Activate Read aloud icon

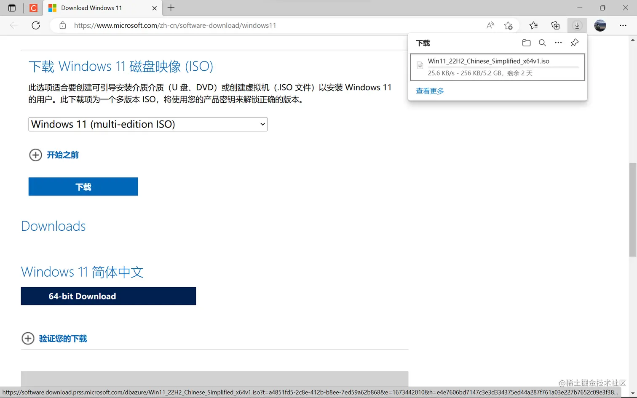click(x=490, y=25)
